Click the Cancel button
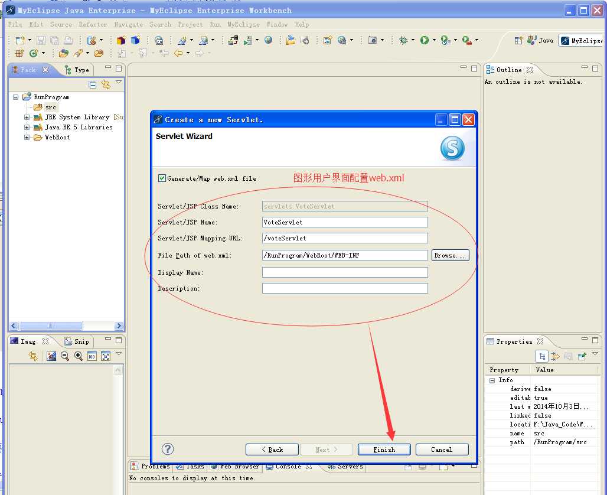Image resolution: width=607 pixels, height=495 pixels. pyautogui.click(x=442, y=450)
